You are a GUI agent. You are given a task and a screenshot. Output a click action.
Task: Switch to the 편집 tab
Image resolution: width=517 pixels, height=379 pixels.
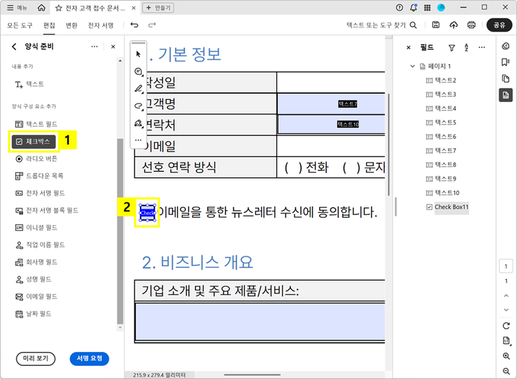49,25
